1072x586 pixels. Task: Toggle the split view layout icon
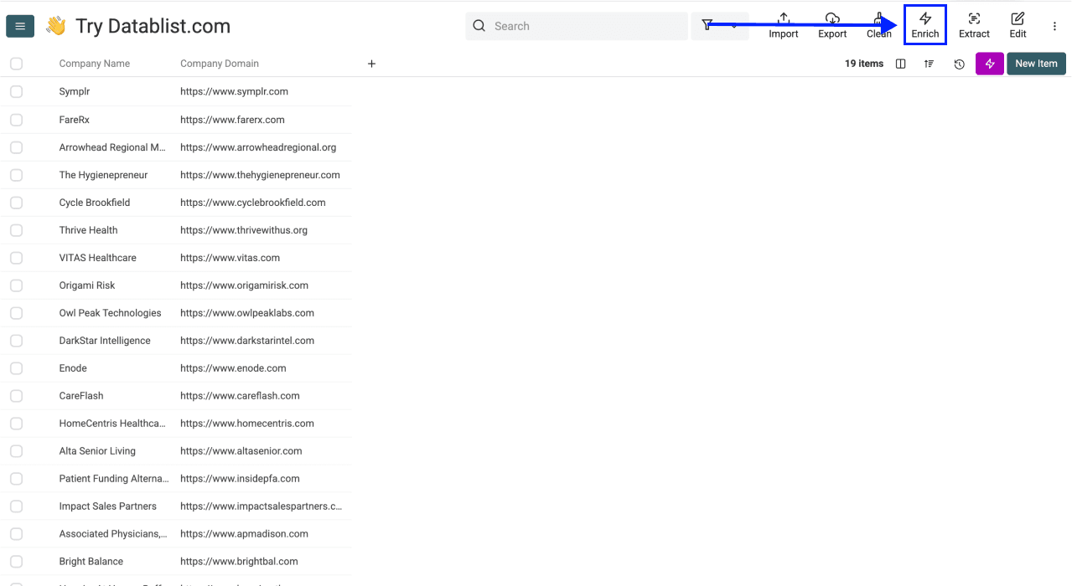[899, 64]
